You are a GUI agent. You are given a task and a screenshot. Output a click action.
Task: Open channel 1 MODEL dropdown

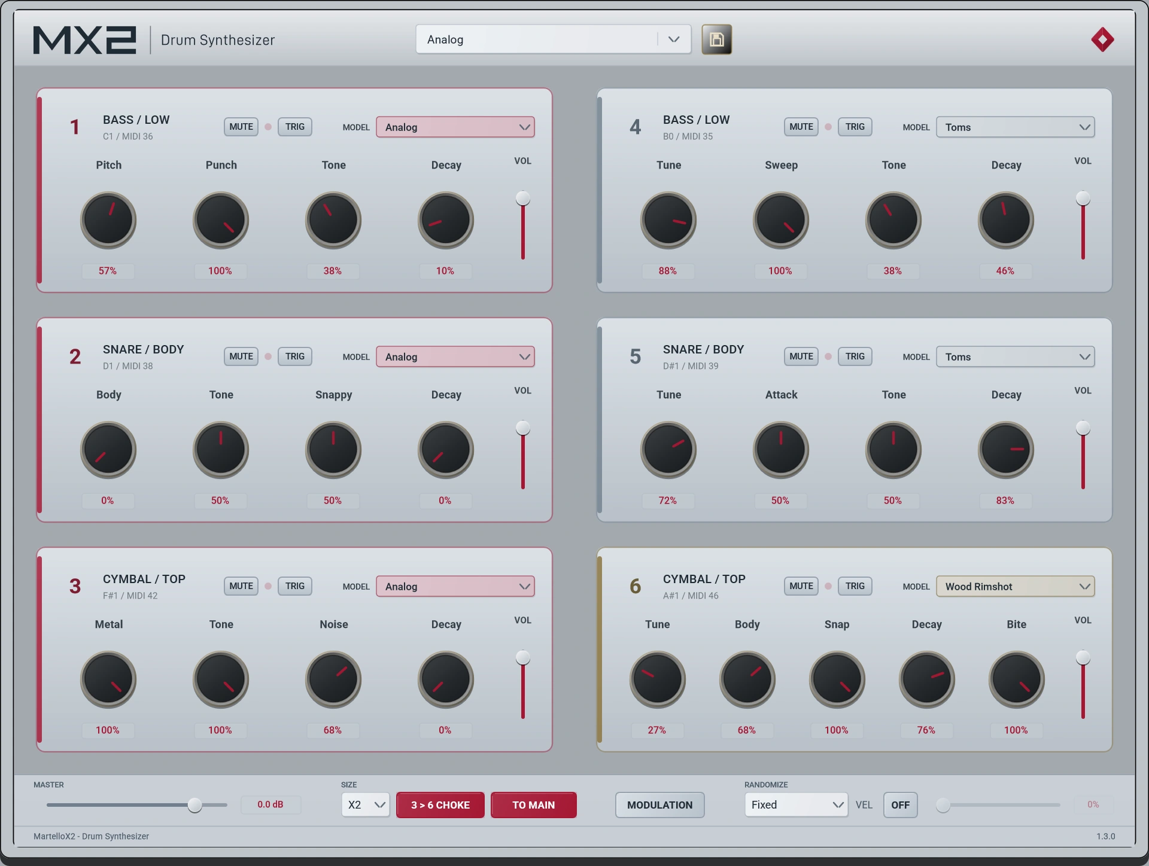coord(455,127)
